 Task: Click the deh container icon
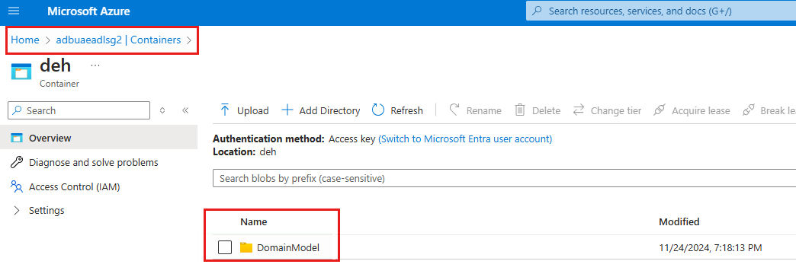coord(21,72)
